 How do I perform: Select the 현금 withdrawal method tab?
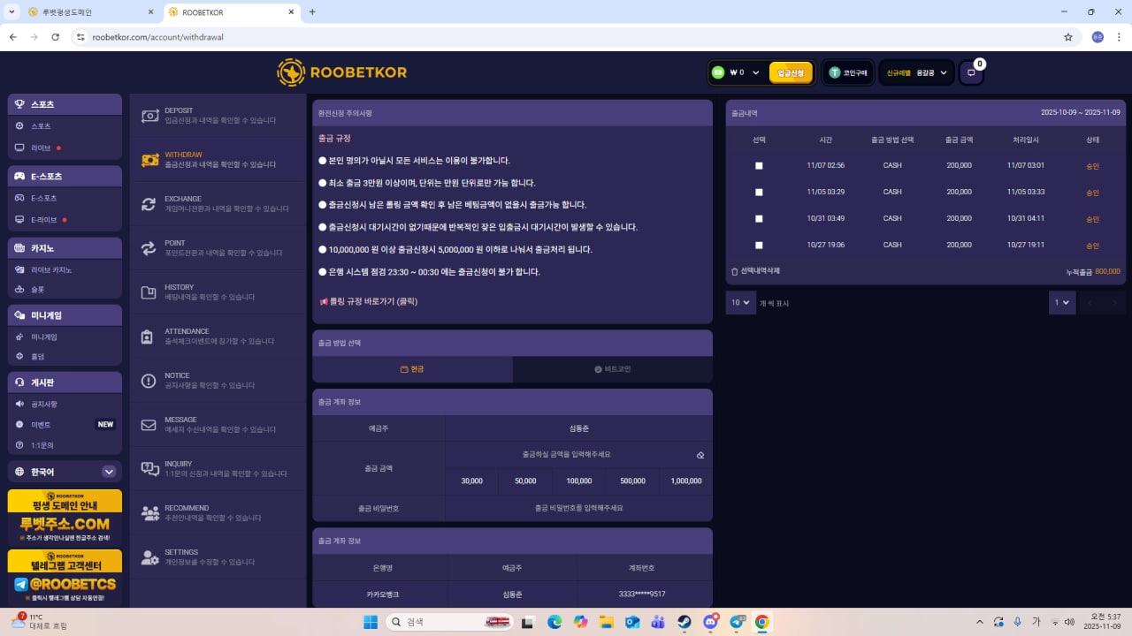412,369
